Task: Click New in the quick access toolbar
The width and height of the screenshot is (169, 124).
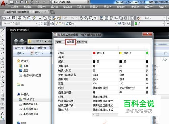Action: pos(12,2)
